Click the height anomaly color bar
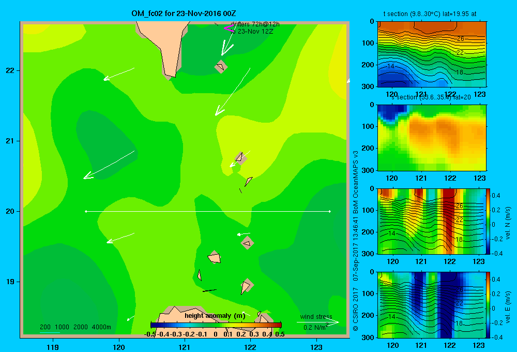517x352 pixels. 216,325
